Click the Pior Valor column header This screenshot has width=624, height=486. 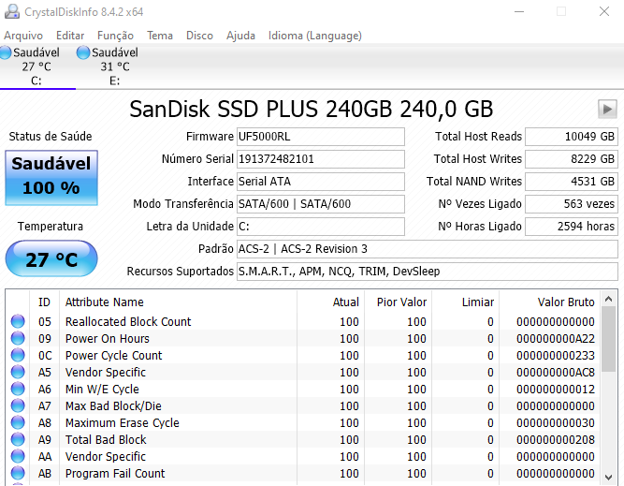(398, 302)
